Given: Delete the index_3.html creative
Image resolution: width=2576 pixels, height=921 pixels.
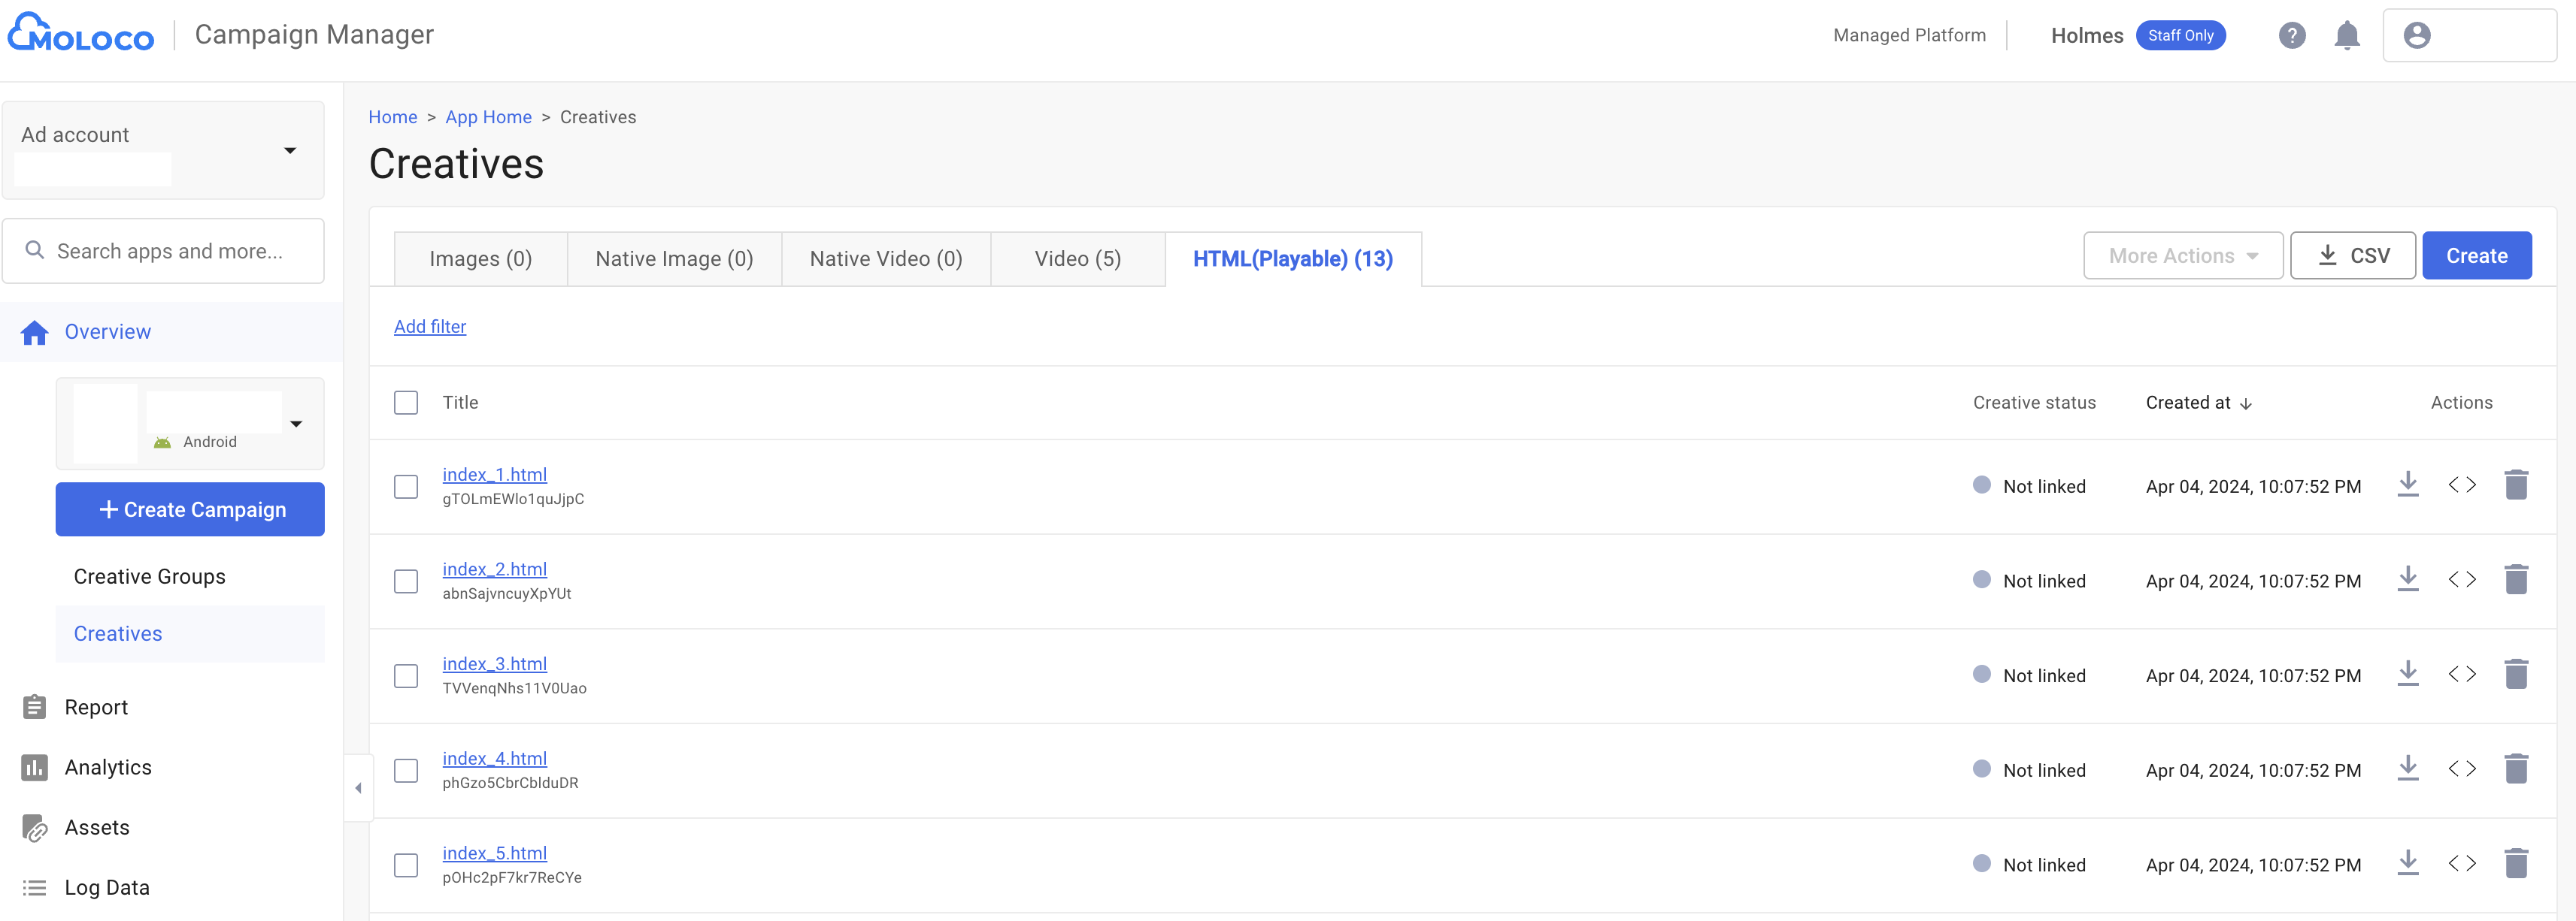Looking at the screenshot, I should [x=2518, y=673].
